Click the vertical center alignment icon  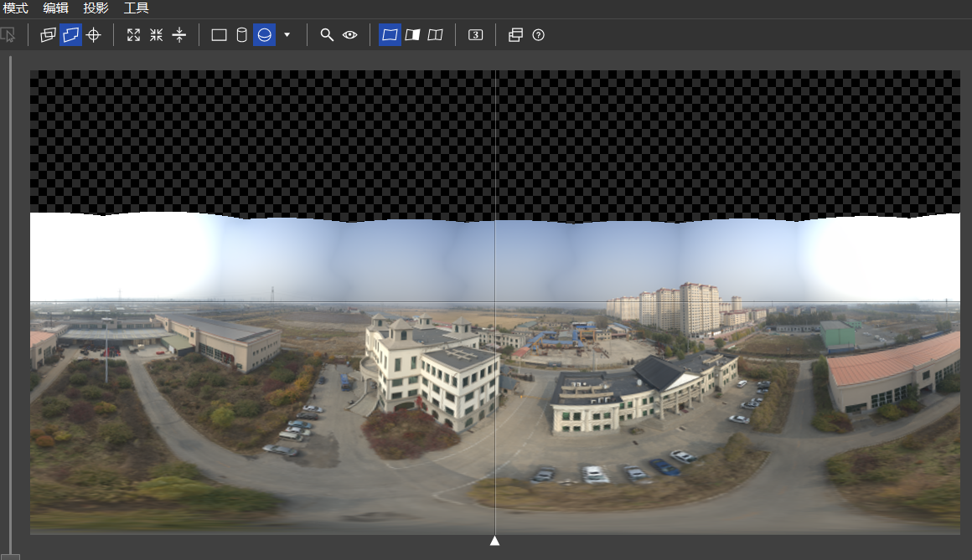coord(179,35)
